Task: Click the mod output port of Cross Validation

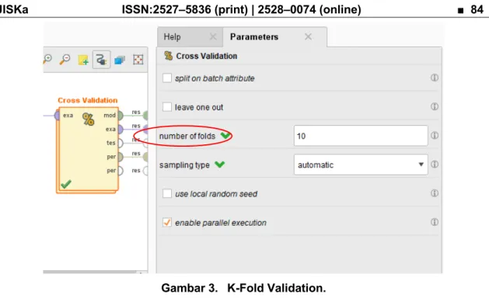Action: tap(121, 116)
